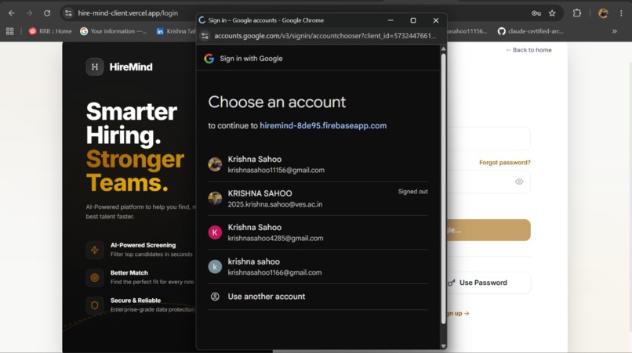Screen dimensions: 632x353
Task: Open the password manager key icon
Action: pyautogui.click(x=536, y=13)
